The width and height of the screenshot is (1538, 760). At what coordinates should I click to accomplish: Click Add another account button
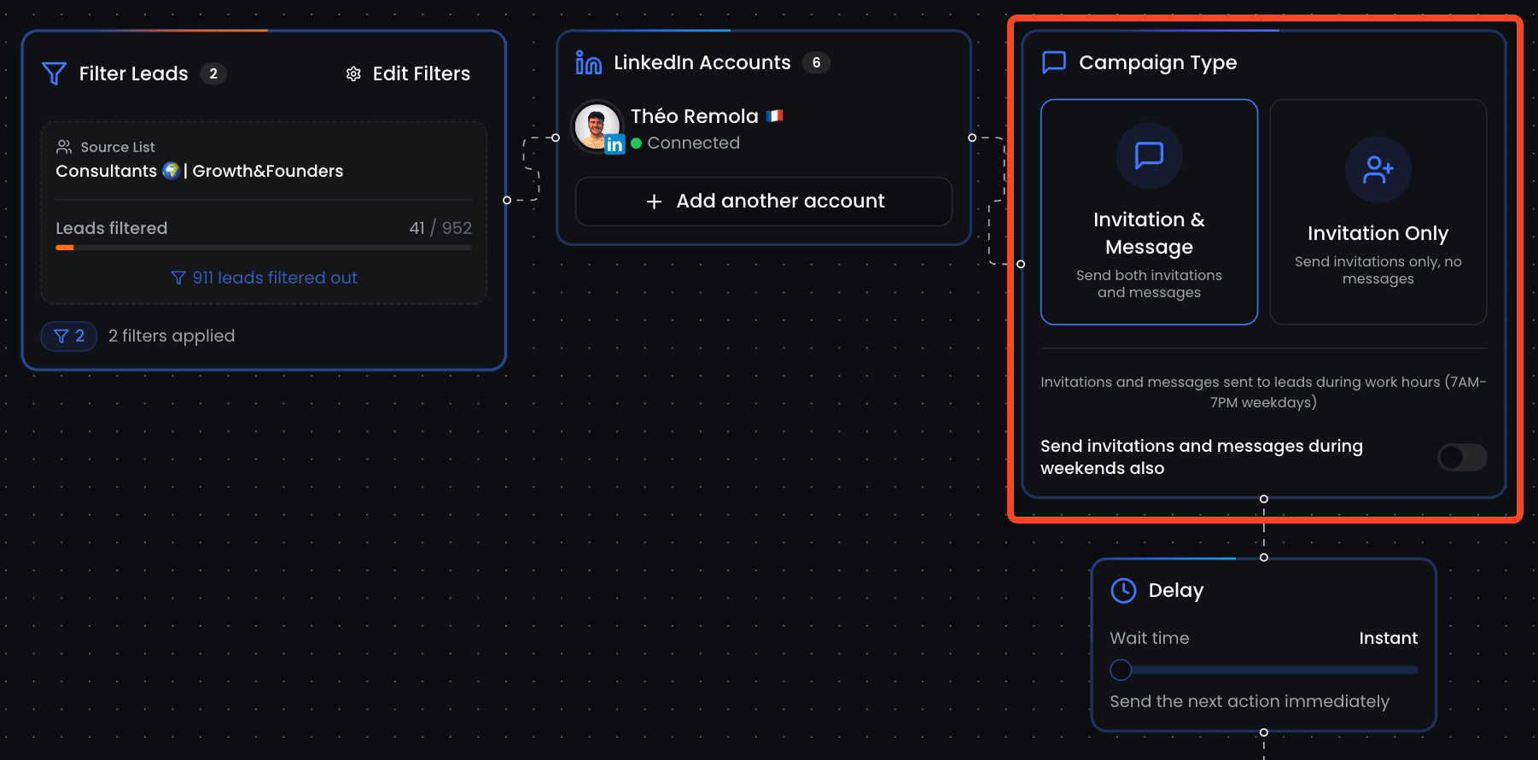coord(764,202)
